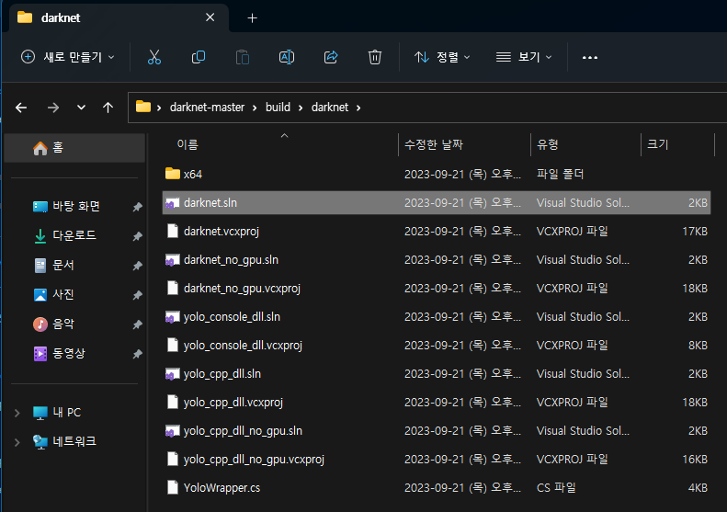Click Visual Studio icon of yolo_cpp_dll.sln
The image size is (727, 512).
coord(173,374)
